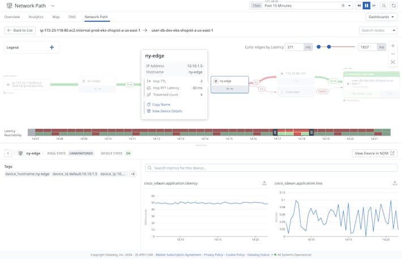402x259 pixels.
Task: Click the Search metrics for this device field
Action: pyautogui.click(x=271, y=168)
